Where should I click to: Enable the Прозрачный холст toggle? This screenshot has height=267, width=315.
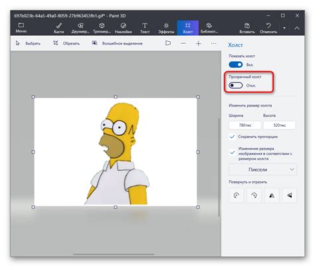(x=235, y=86)
